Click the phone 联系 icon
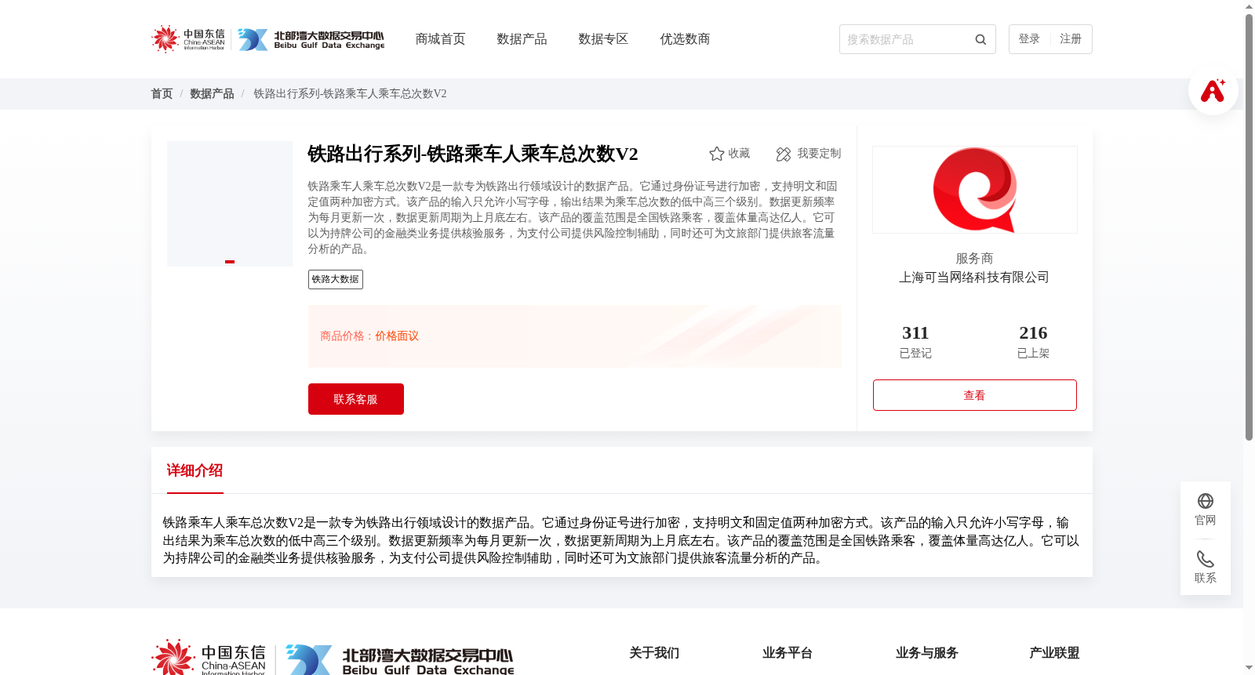 click(1206, 559)
